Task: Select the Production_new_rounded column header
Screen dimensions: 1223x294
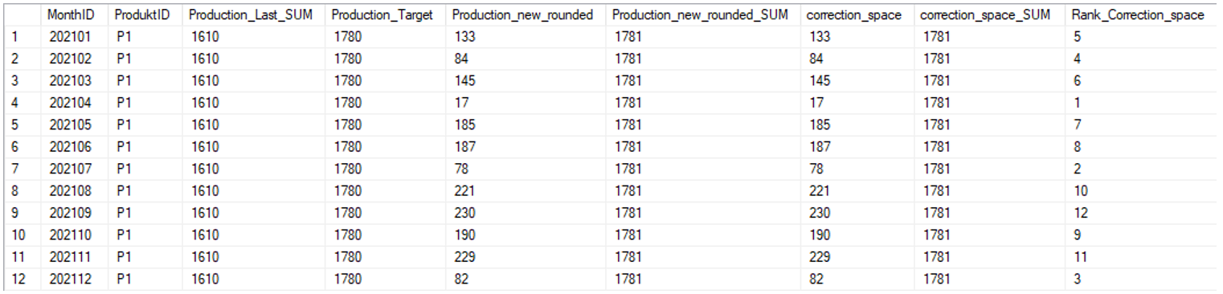Action: (526, 15)
